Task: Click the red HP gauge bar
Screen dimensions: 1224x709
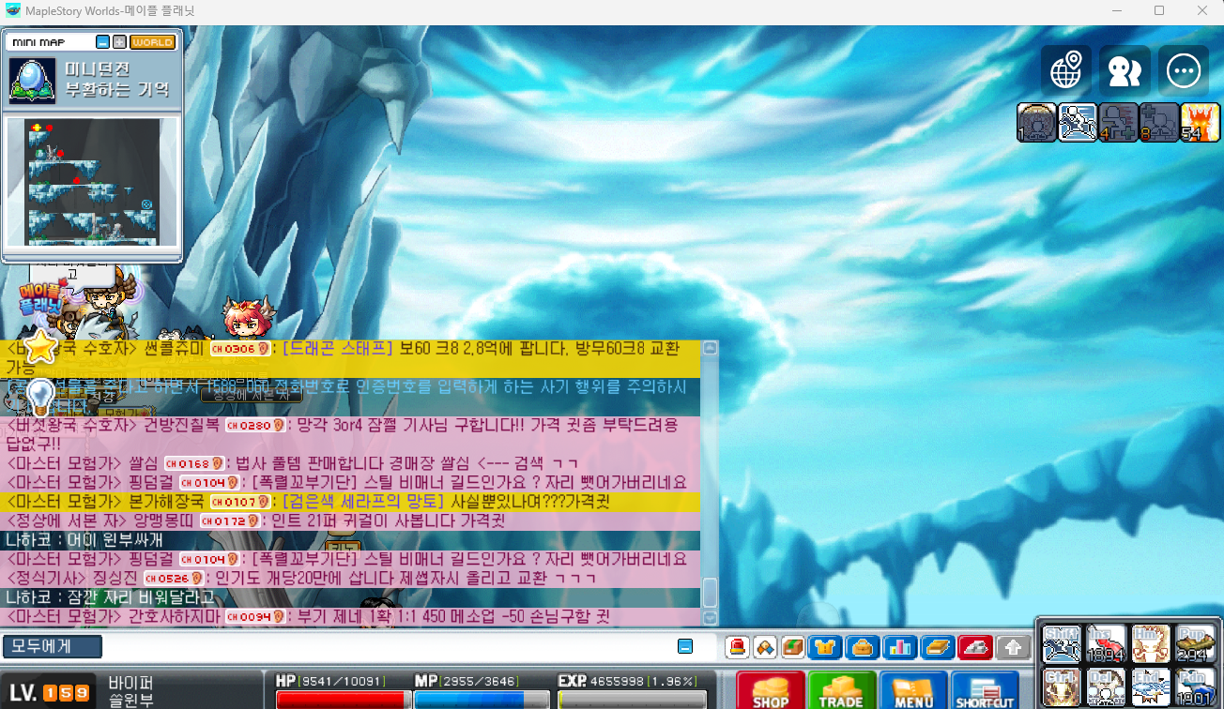Action: [344, 700]
